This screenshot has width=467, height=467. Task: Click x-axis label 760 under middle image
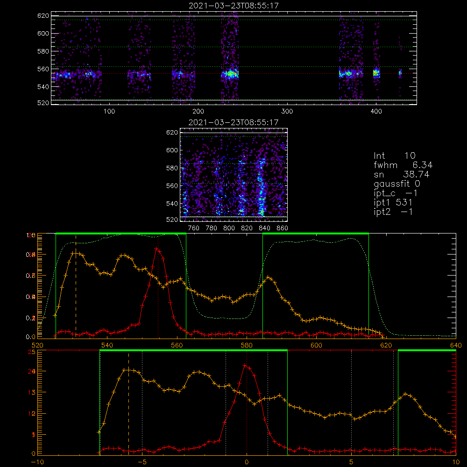tap(194, 228)
